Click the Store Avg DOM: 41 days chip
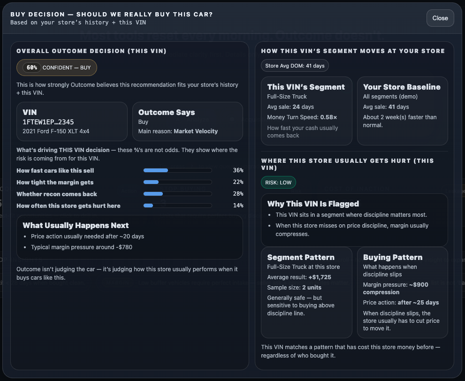Image resolution: width=465 pixels, height=381 pixels. [x=294, y=66]
